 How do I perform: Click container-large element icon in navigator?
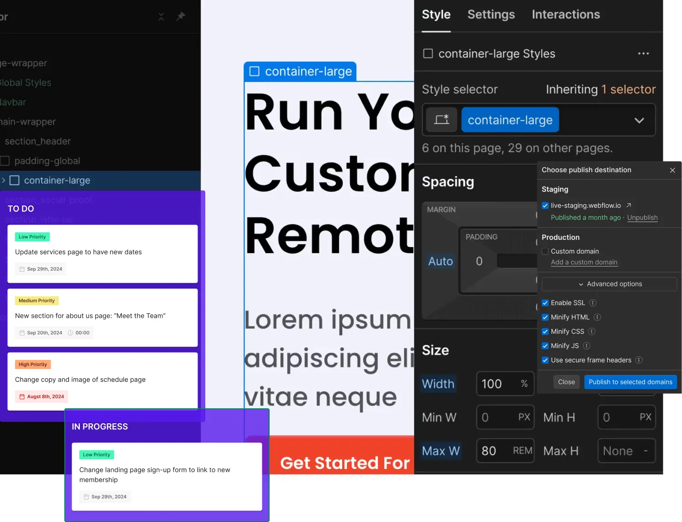[15, 180]
